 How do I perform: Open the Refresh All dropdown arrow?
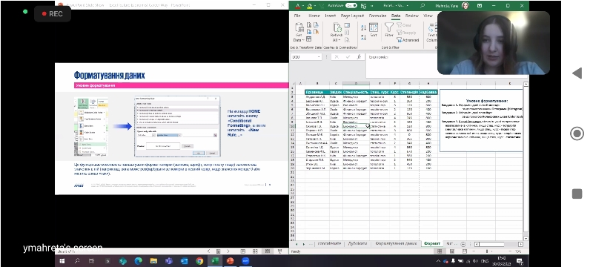340,40
